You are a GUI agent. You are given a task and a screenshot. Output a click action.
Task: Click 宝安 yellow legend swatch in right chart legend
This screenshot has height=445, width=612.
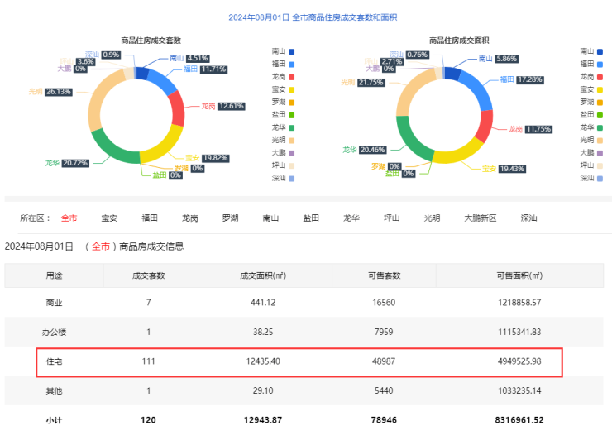pos(602,89)
